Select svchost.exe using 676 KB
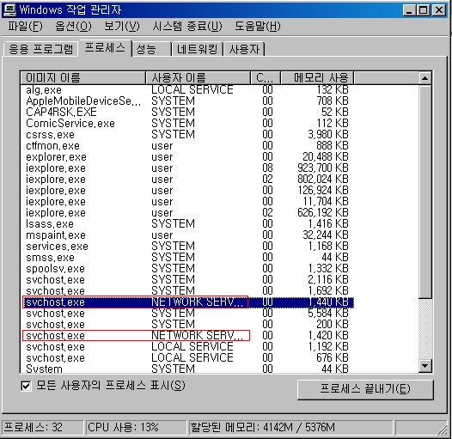Image resolution: width=452 pixels, height=439 pixels. (x=187, y=358)
